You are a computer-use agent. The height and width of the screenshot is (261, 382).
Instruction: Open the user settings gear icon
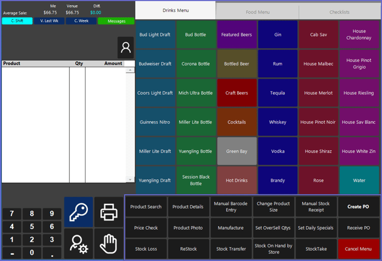tap(78, 244)
